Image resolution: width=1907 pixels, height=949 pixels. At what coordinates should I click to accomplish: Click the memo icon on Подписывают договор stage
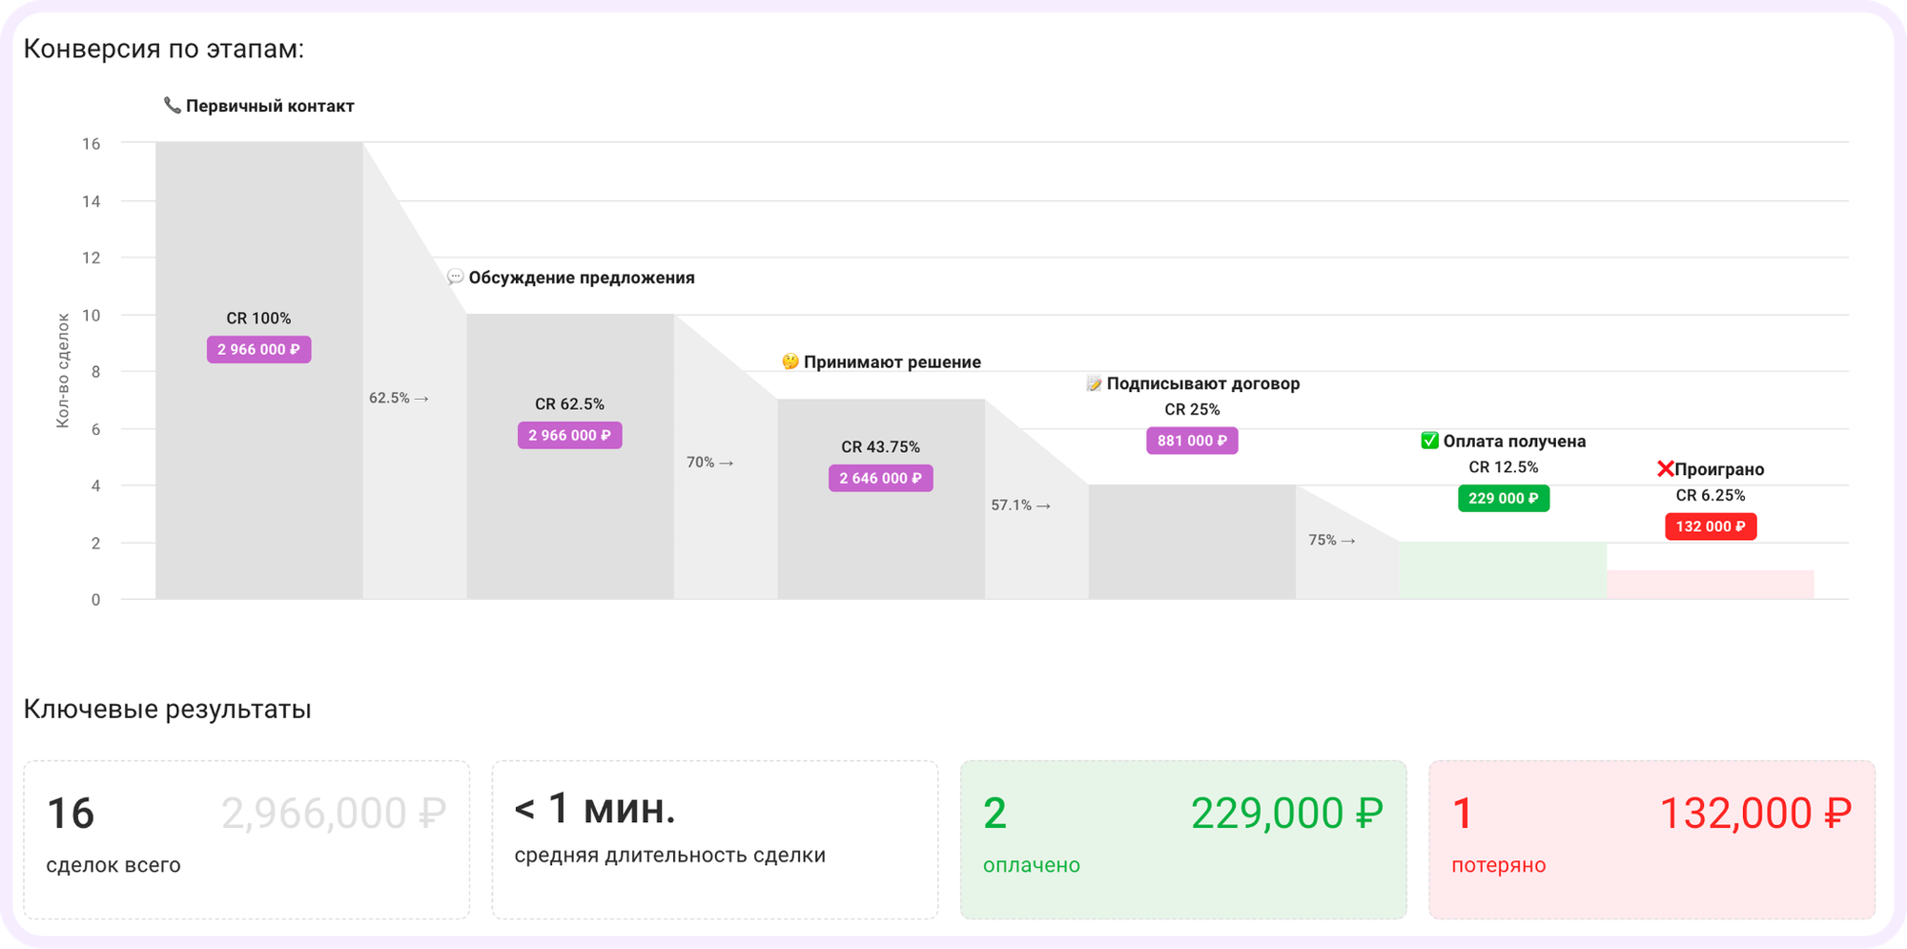[1093, 383]
